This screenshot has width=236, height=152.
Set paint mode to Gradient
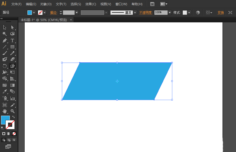click(x=9, y=134)
